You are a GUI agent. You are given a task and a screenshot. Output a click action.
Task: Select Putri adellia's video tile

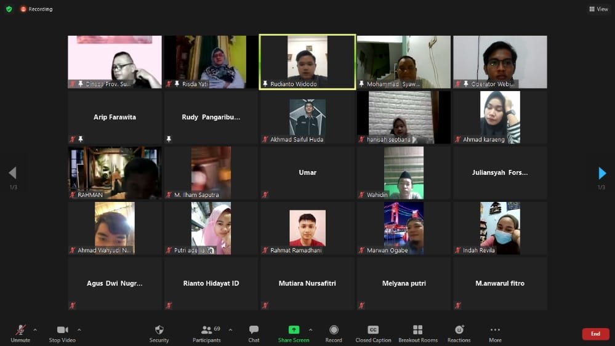point(211,228)
